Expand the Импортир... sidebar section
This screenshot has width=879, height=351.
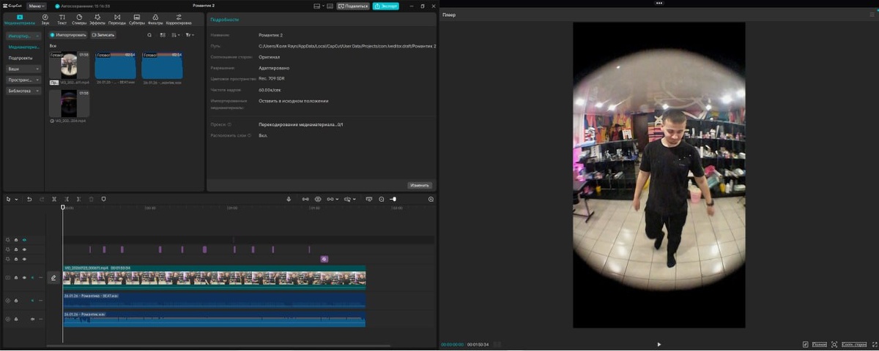click(x=23, y=36)
